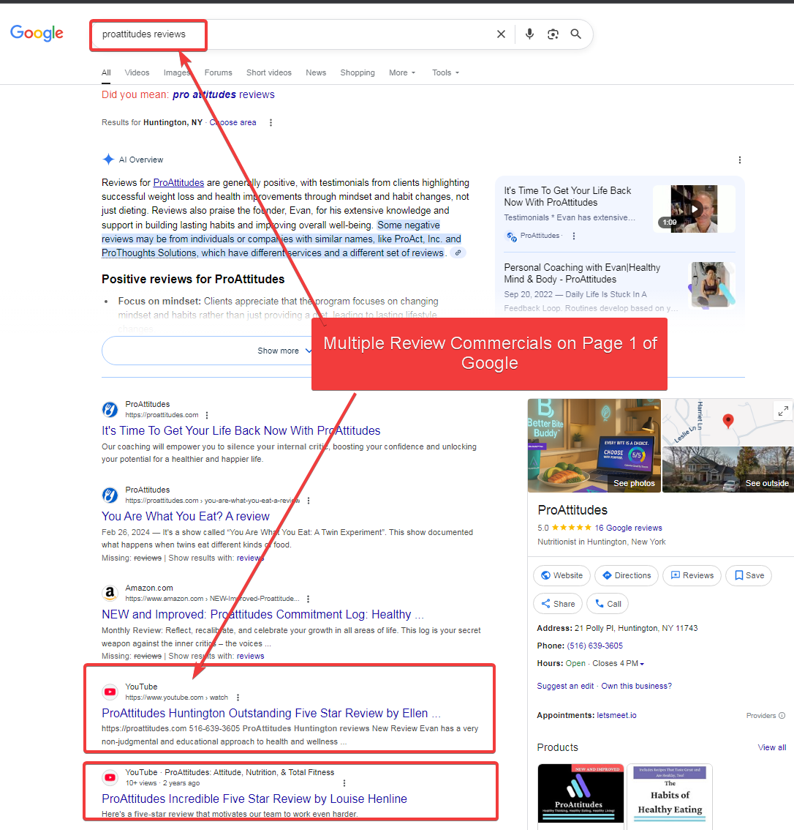
Task: Click Suggest an edit link
Action: (x=565, y=687)
